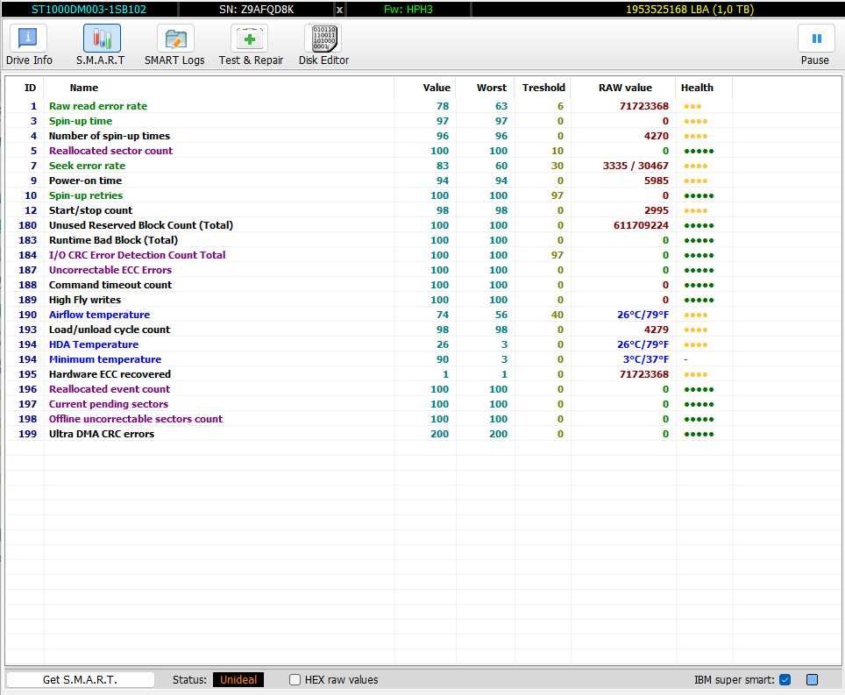Click health dots for Ultra DMA CRC errors
845x695 pixels.
click(699, 434)
